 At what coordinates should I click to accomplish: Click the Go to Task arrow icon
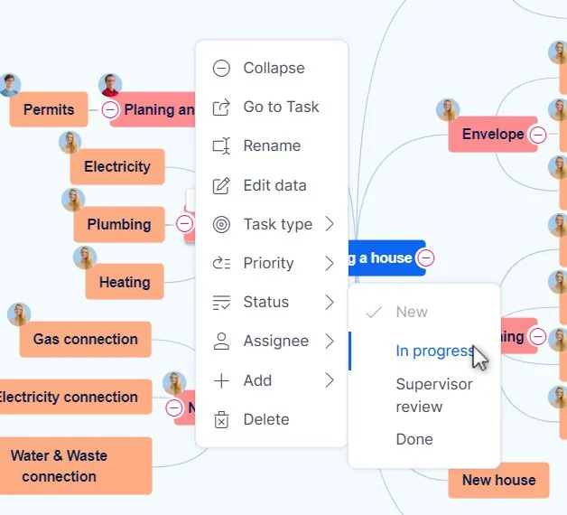(x=221, y=108)
